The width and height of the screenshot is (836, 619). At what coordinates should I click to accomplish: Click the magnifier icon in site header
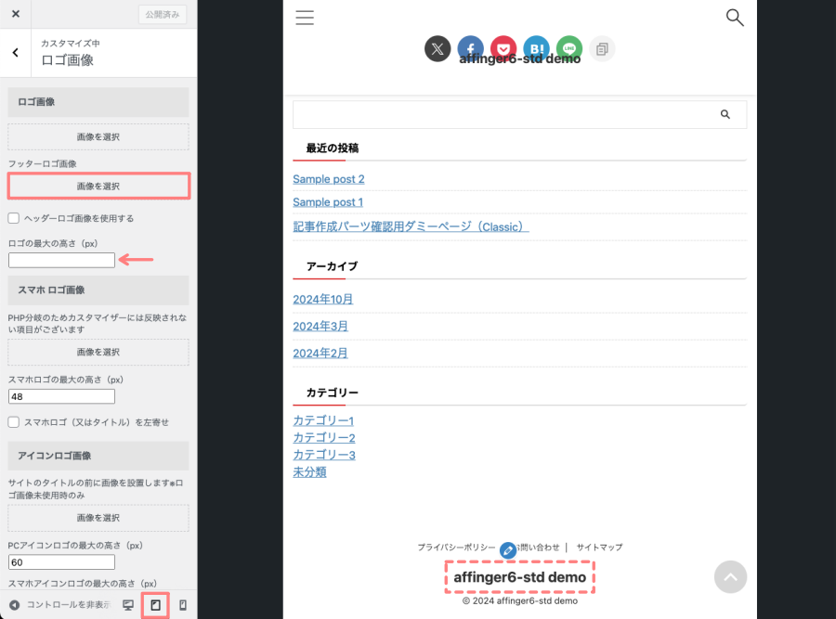(735, 18)
